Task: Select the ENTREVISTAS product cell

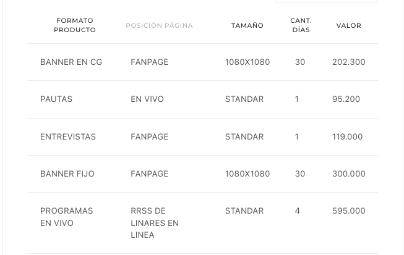Action: (68, 136)
